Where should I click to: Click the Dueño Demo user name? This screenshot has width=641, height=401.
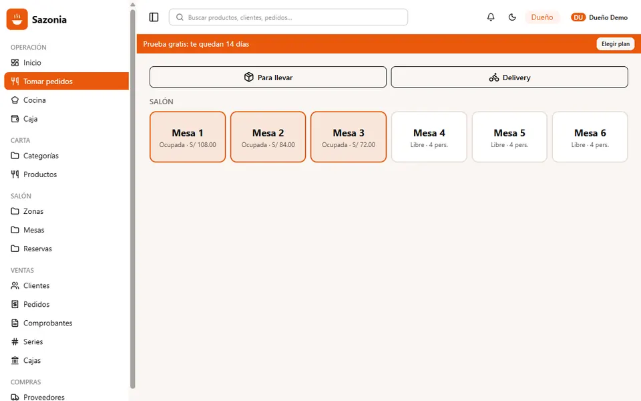[608, 17]
